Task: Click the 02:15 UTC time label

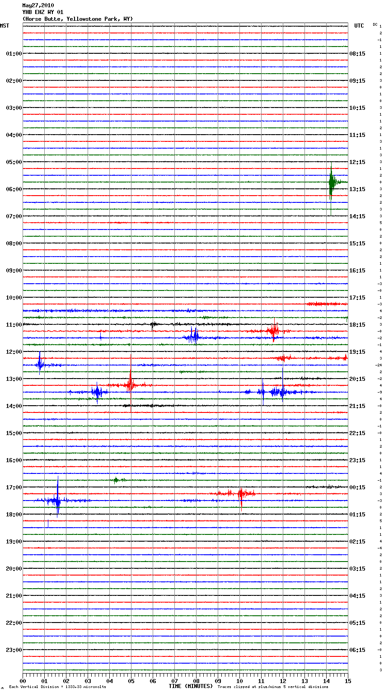Action: coord(357,542)
